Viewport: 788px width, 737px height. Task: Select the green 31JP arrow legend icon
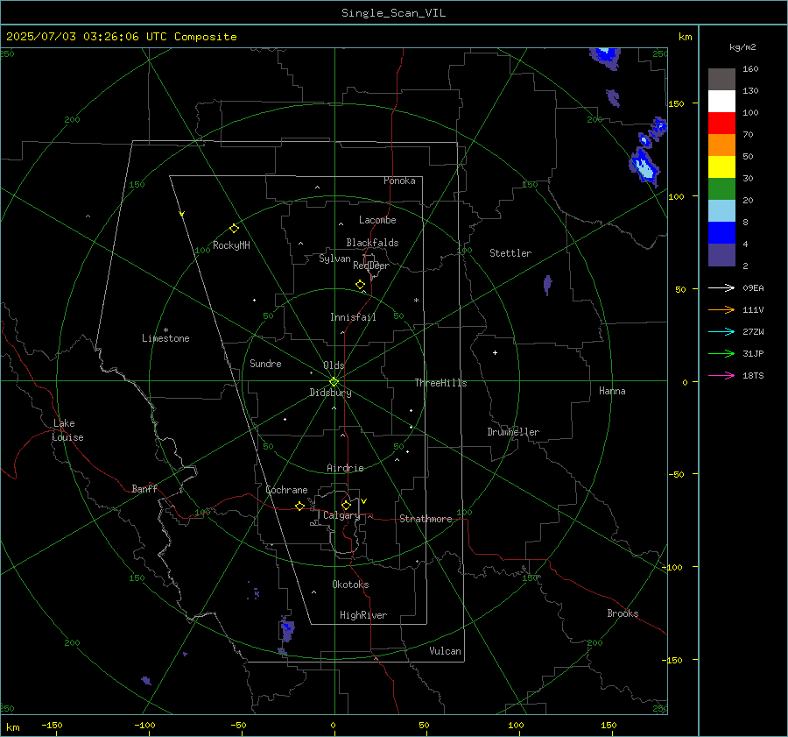point(721,354)
